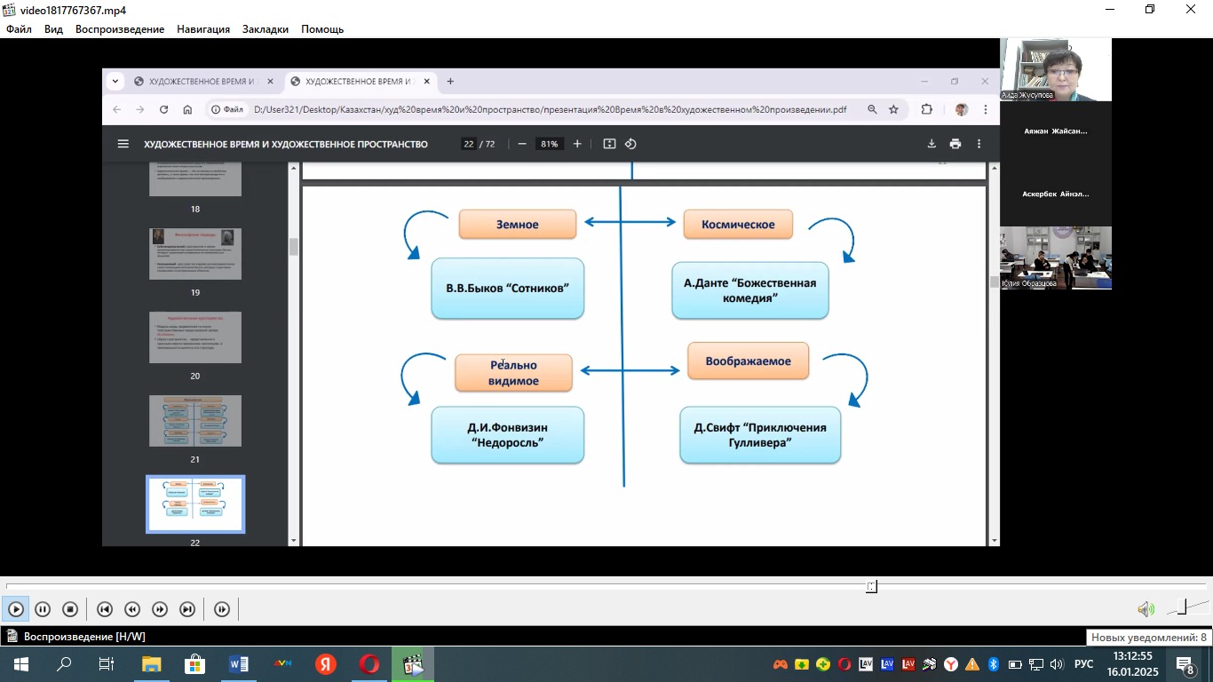Open the Файл menu
This screenshot has height=682, width=1213.
19,29
